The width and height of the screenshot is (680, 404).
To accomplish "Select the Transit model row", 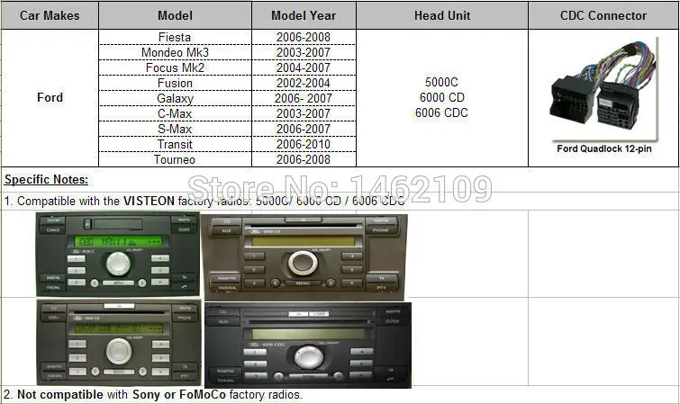I will 175,144.
